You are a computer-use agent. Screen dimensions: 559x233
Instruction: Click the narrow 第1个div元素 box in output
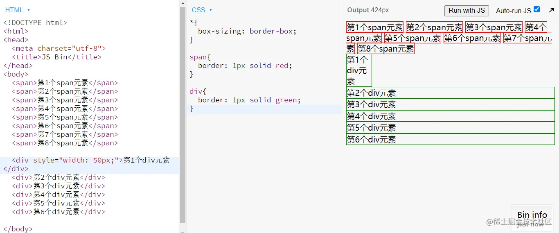tap(359, 70)
